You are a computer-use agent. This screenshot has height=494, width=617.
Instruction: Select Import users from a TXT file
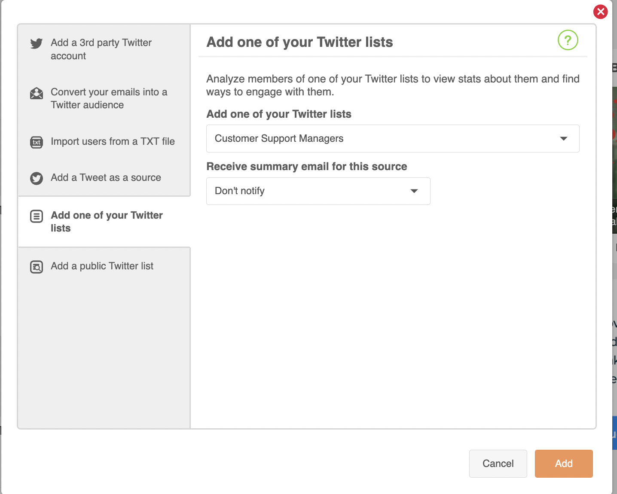pyautogui.click(x=104, y=141)
